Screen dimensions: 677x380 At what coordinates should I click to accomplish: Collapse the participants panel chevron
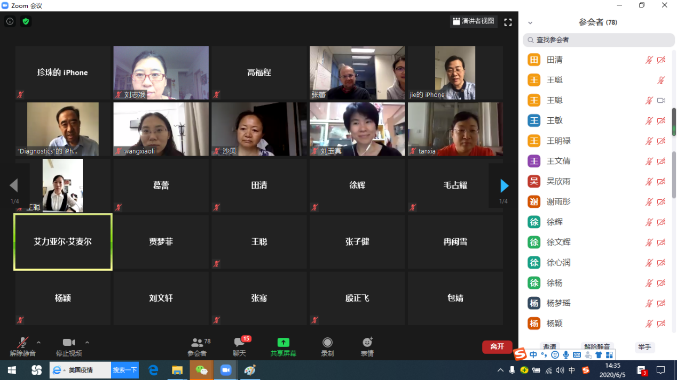pyautogui.click(x=530, y=23)
